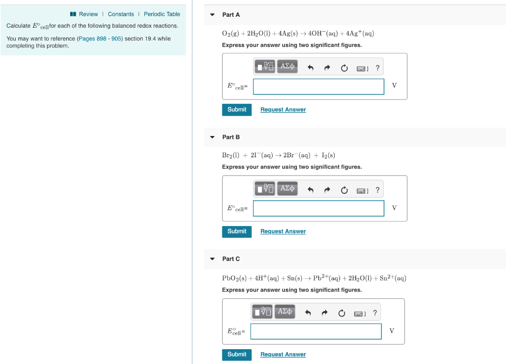Collapse the Part C section

212,259
